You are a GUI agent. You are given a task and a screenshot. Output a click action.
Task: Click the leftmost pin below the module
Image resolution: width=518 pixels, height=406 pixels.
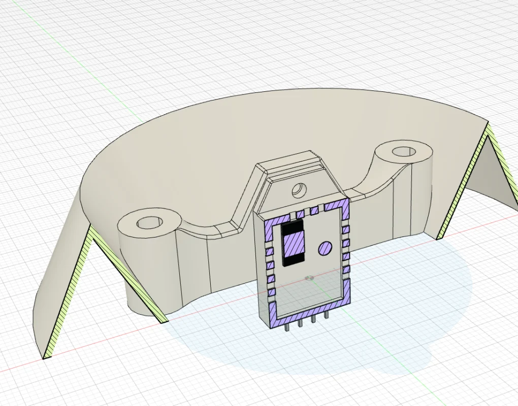point(288,326)
